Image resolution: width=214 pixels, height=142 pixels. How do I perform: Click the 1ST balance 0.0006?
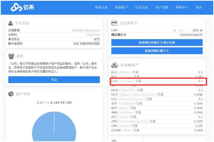[x=198, y=104]
